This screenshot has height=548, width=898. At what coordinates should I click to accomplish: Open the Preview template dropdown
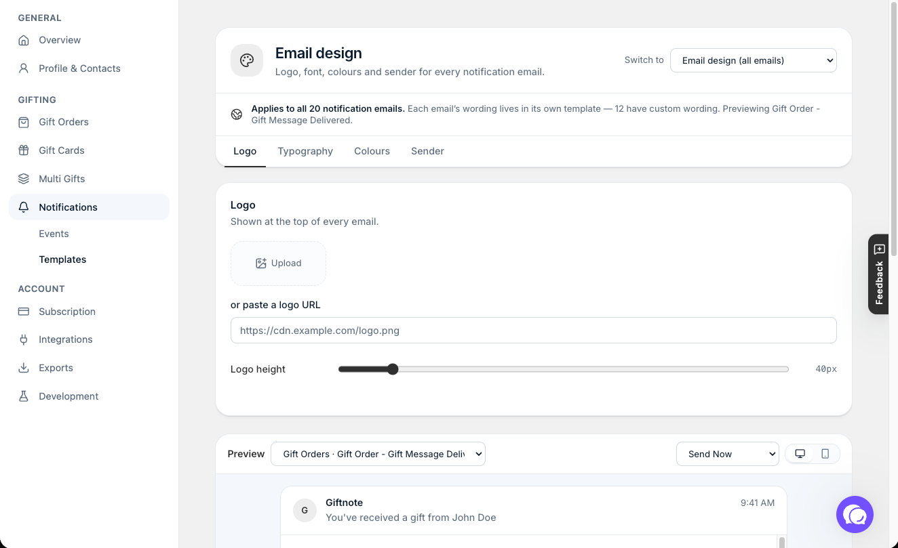378,454
